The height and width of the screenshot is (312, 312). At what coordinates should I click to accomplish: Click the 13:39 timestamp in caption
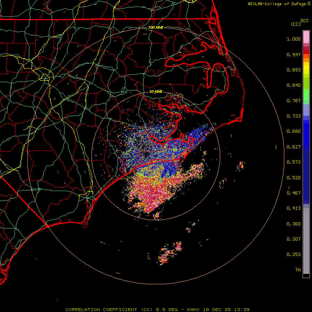242,310
